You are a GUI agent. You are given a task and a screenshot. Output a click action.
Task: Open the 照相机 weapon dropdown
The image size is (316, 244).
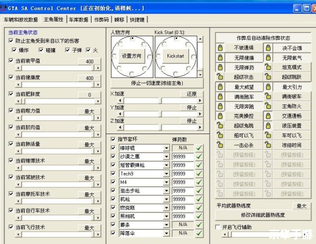tap(166, 216)
